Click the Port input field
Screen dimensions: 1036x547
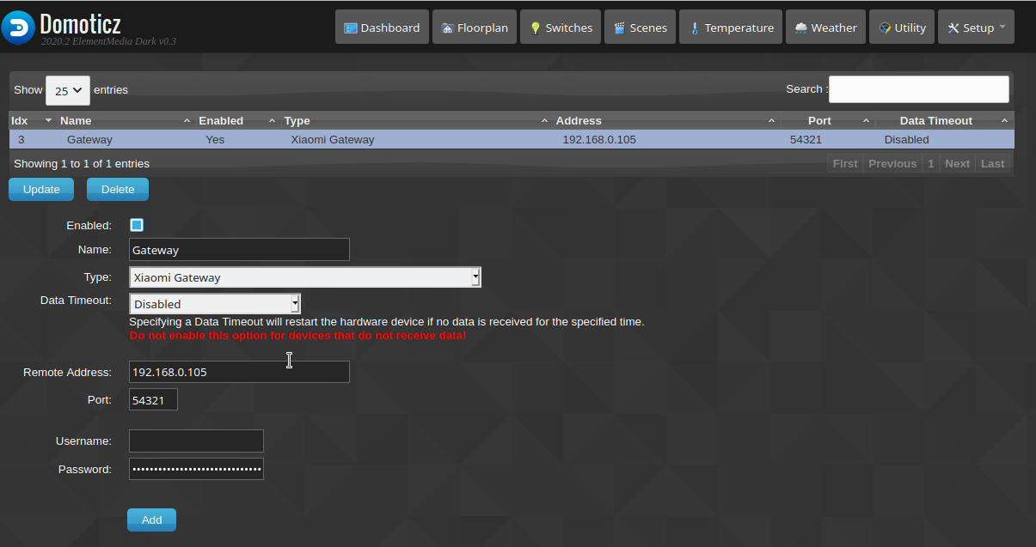pyautogui.click(x=153, y=399)
